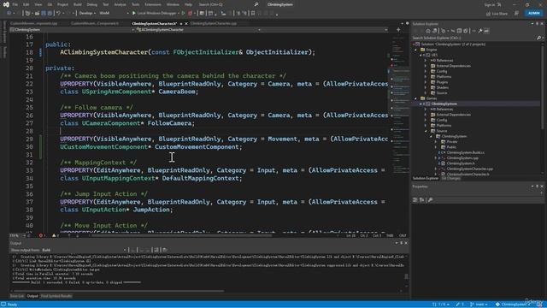
Task: Close the ClimbingSystemCharacter.h tab
Action: coord(186,24)
